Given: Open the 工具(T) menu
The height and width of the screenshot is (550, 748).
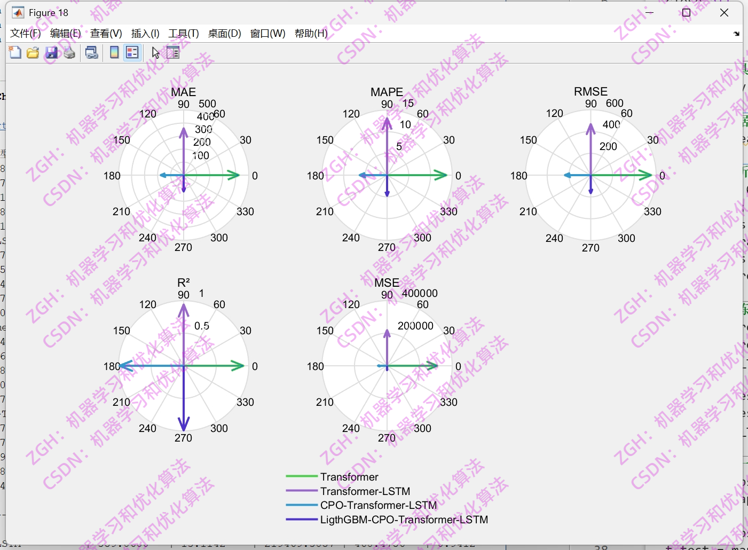Looking at the screenshot, I should click(184, 33).
